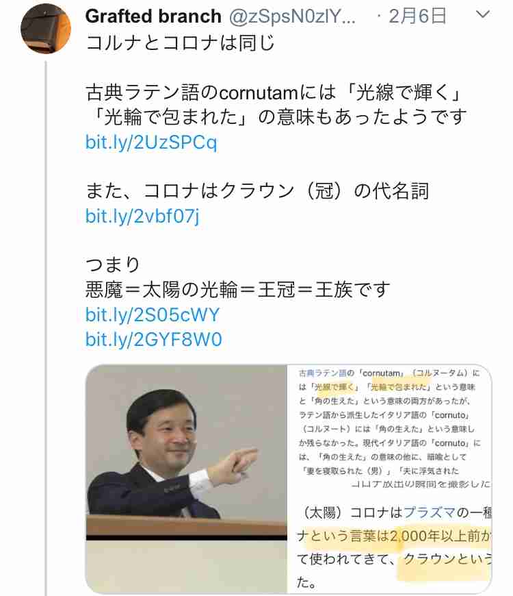Click the blue プラズマ word in the image
The height and width of the screenshot is (596, 513).
click(429, 512)
